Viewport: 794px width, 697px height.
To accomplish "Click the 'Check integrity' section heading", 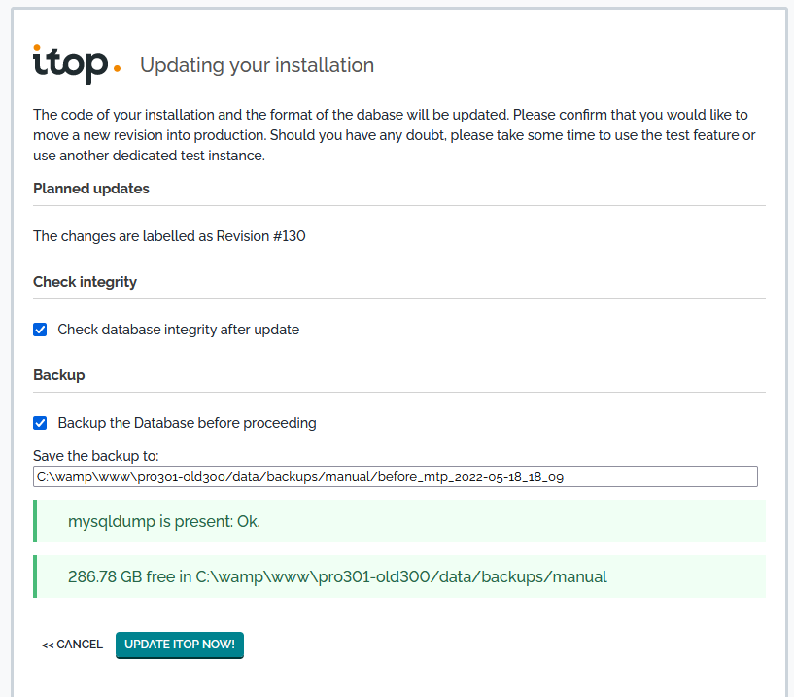I will click(85, 282).
